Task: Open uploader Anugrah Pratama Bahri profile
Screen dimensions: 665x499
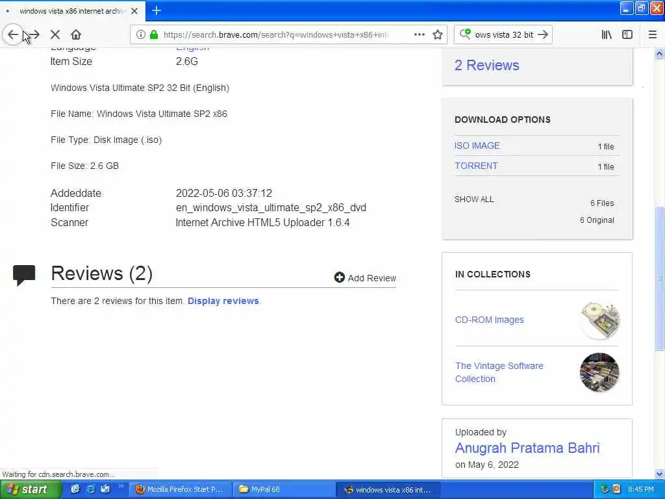Action: click(527, 448)
